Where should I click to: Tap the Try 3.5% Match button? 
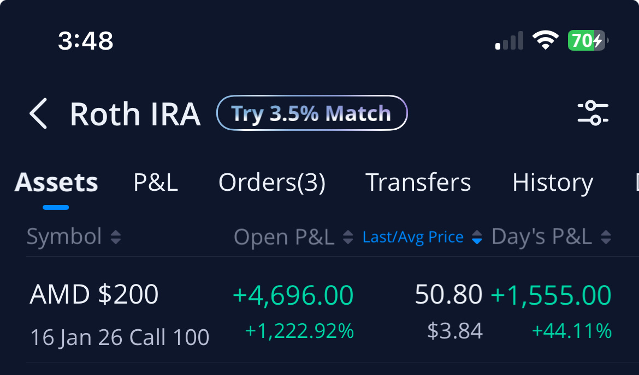(312, 113)
